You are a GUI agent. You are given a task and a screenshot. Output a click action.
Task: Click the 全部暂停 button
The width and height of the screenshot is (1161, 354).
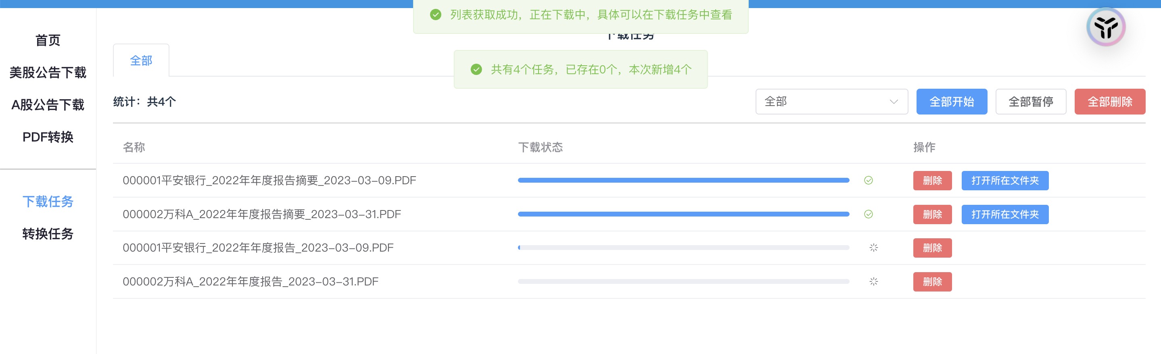click(1030, 102)
